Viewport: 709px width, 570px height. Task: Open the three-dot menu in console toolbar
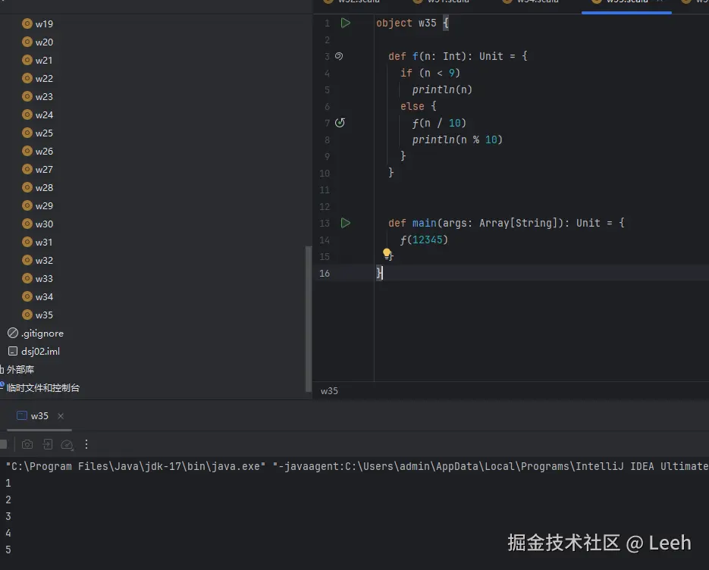(86, 444)
